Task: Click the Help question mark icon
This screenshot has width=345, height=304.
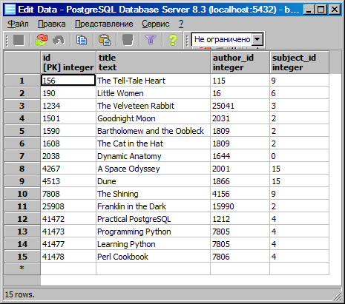Action: [x=173, y=40]
